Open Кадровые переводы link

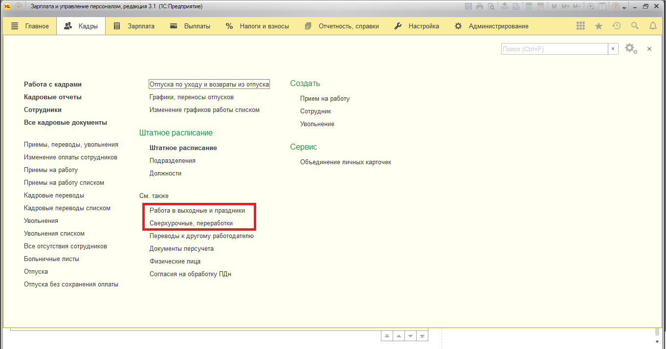(x=54, y=196)
